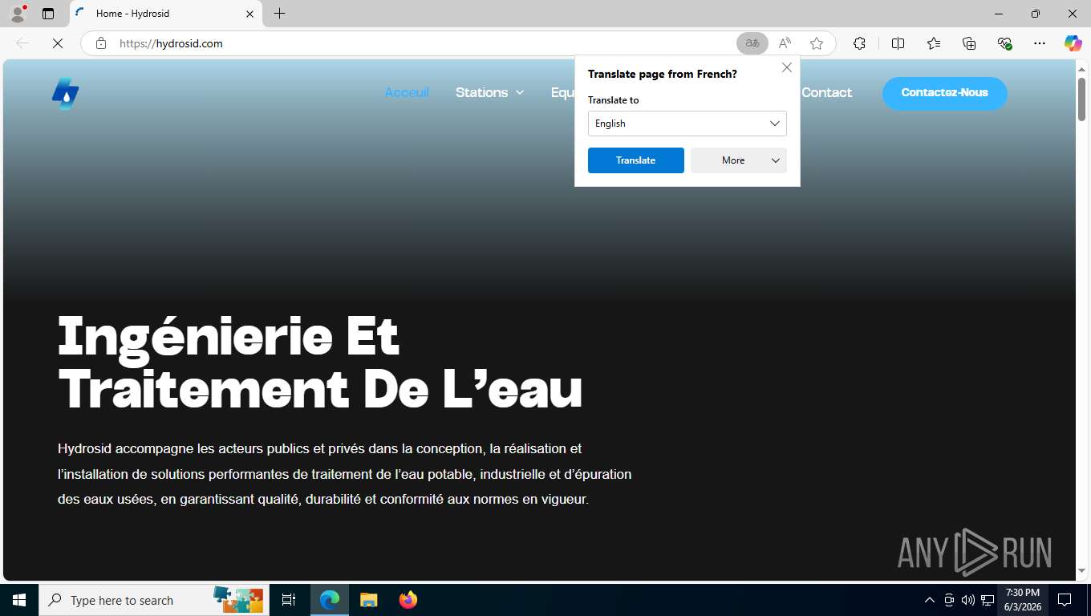1091x616 pixels.
Task: Open the Windows Start menu
Action: tap(19, 600)
